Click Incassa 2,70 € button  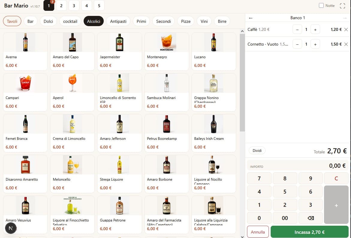click(x=309, y=232)
